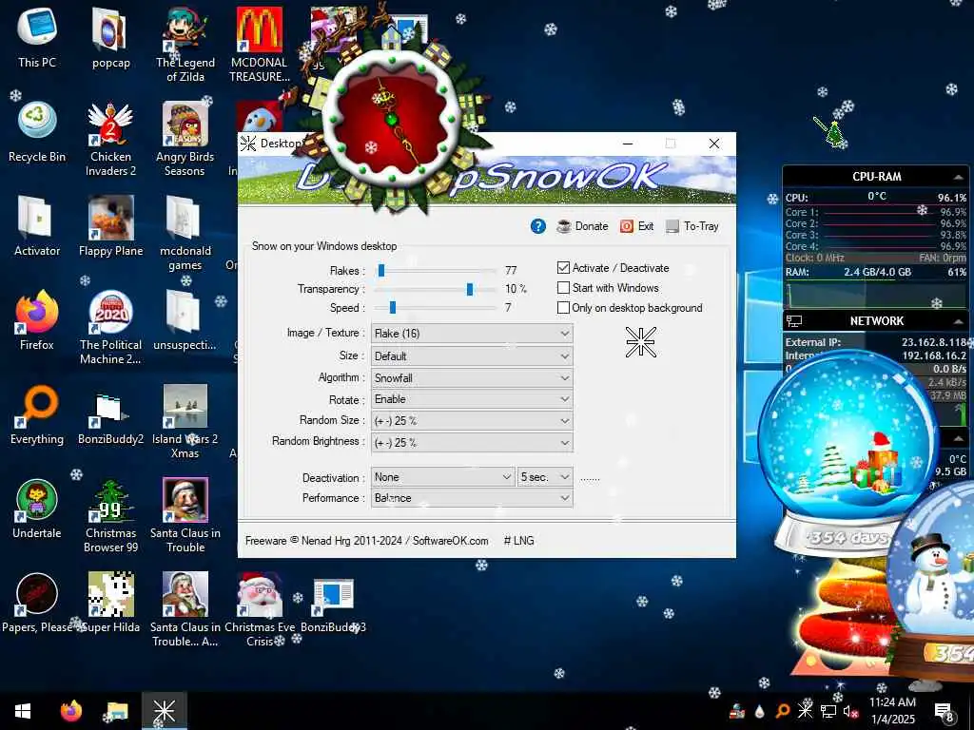Click the Christmas clock desktop gadget

coord(392,118)
